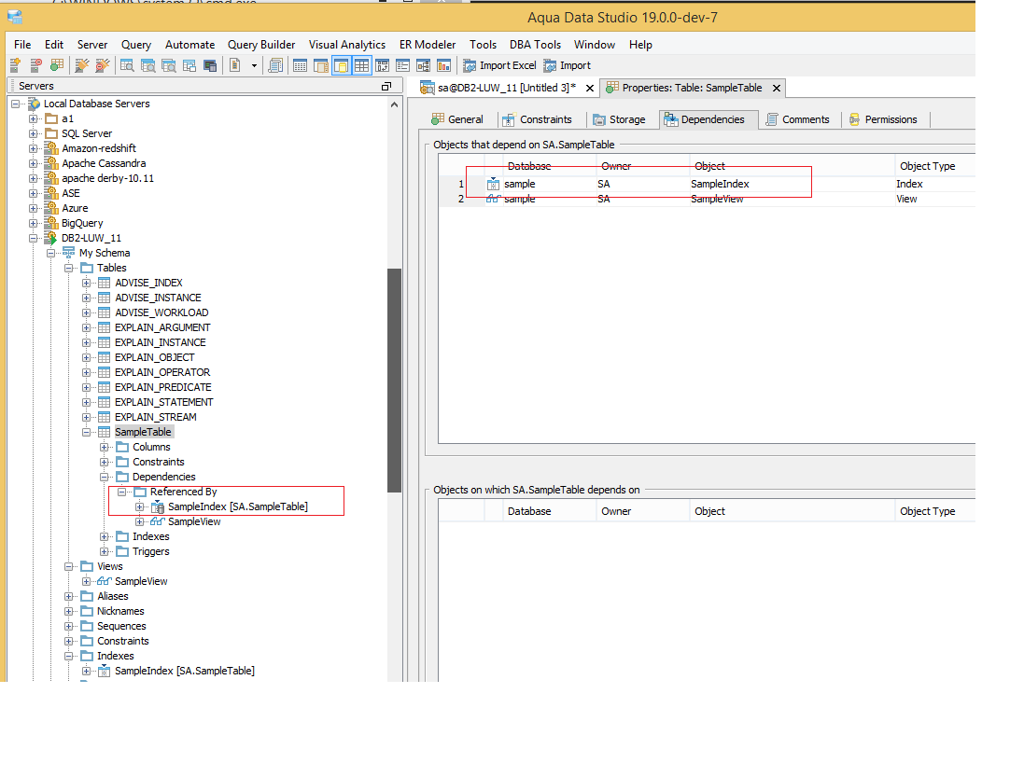Open the Visual Analytics menu
The image size is (1010, 763).
[x=347, y=45]
